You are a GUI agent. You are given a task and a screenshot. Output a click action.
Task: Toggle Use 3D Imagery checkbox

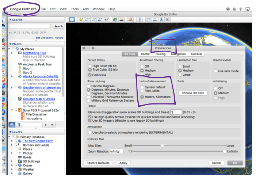click(90, 121)
